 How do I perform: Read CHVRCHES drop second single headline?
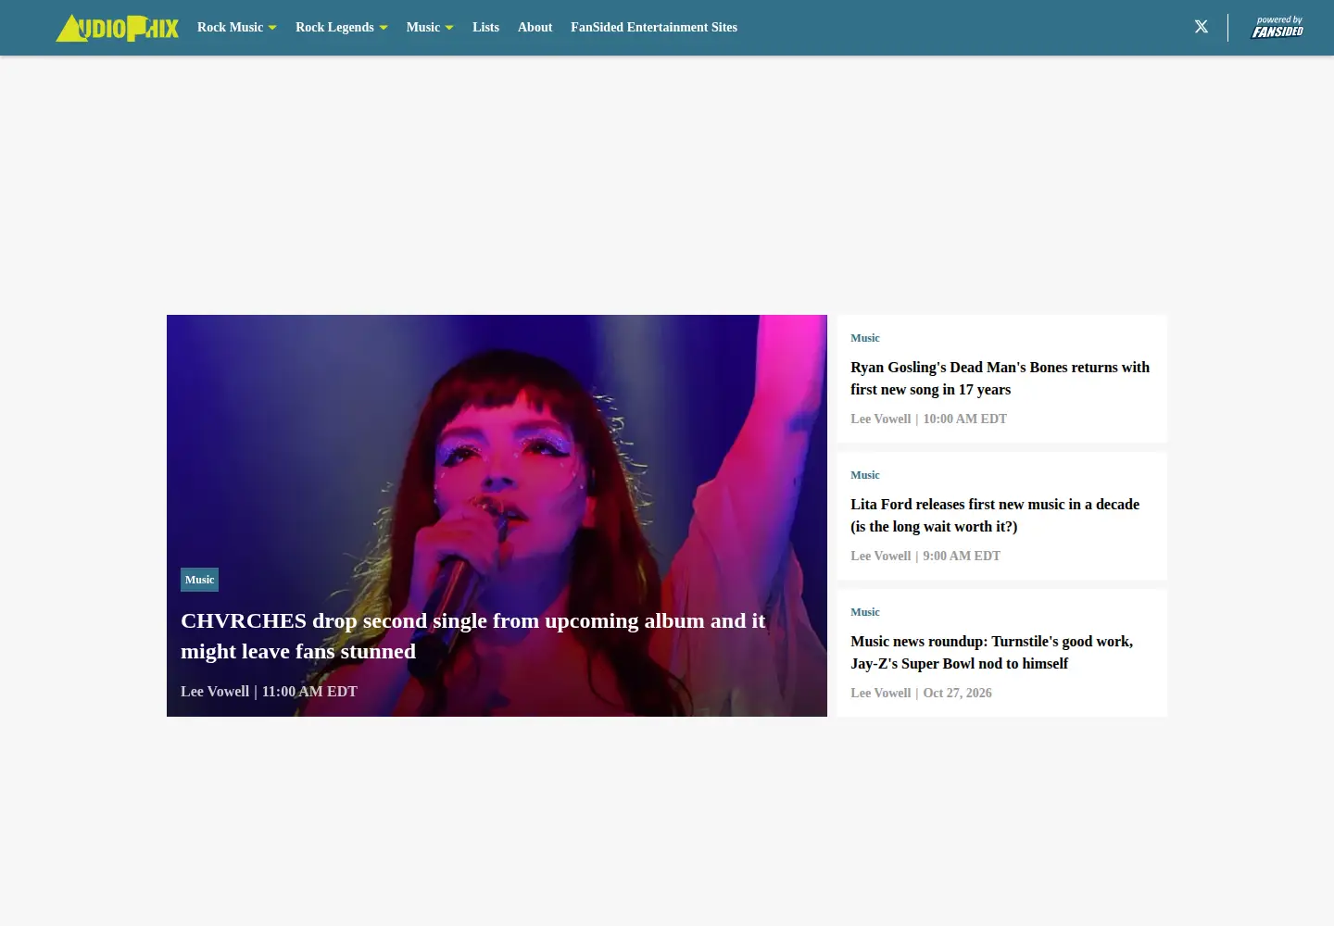coord(472,636)
